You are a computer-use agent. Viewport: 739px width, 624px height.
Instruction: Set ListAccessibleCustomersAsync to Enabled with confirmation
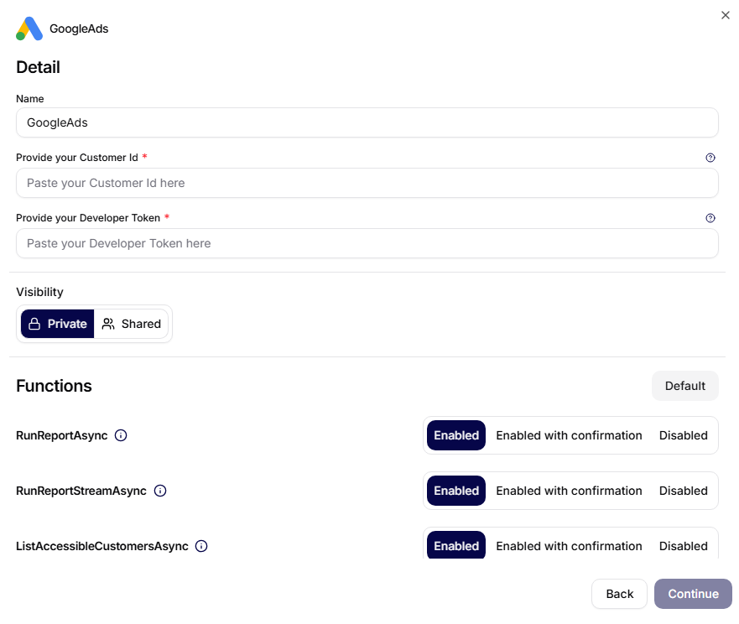569,545
